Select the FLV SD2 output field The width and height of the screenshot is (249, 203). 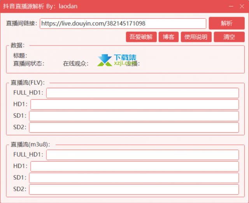(x=134, y=128)
